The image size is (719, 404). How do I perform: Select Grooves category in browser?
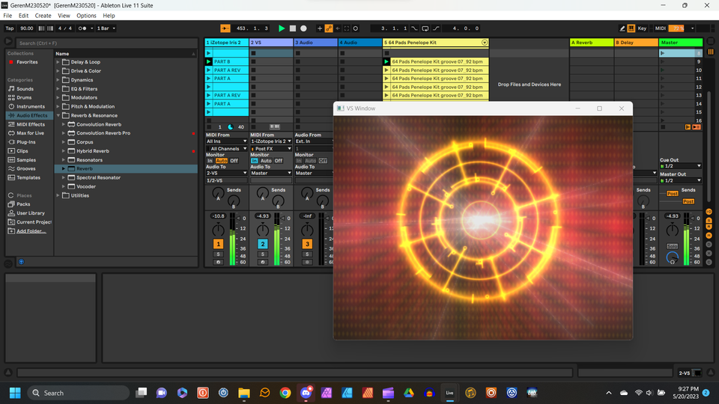25,168
